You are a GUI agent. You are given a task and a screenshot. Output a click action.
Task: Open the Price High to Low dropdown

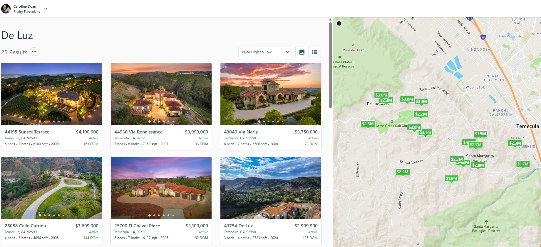265,52
